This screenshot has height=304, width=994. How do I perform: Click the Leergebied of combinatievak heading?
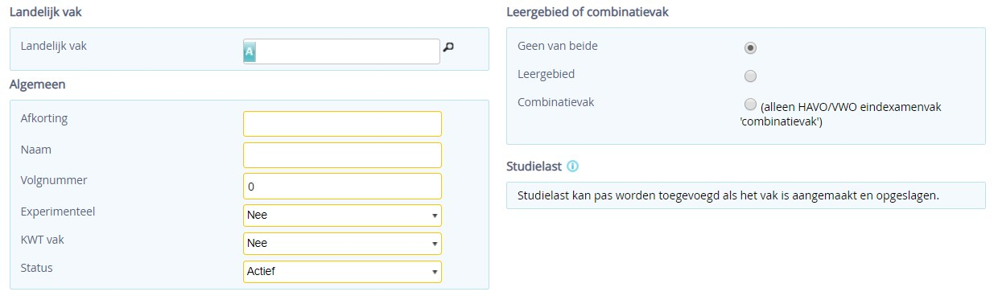[x=588, y=12]
